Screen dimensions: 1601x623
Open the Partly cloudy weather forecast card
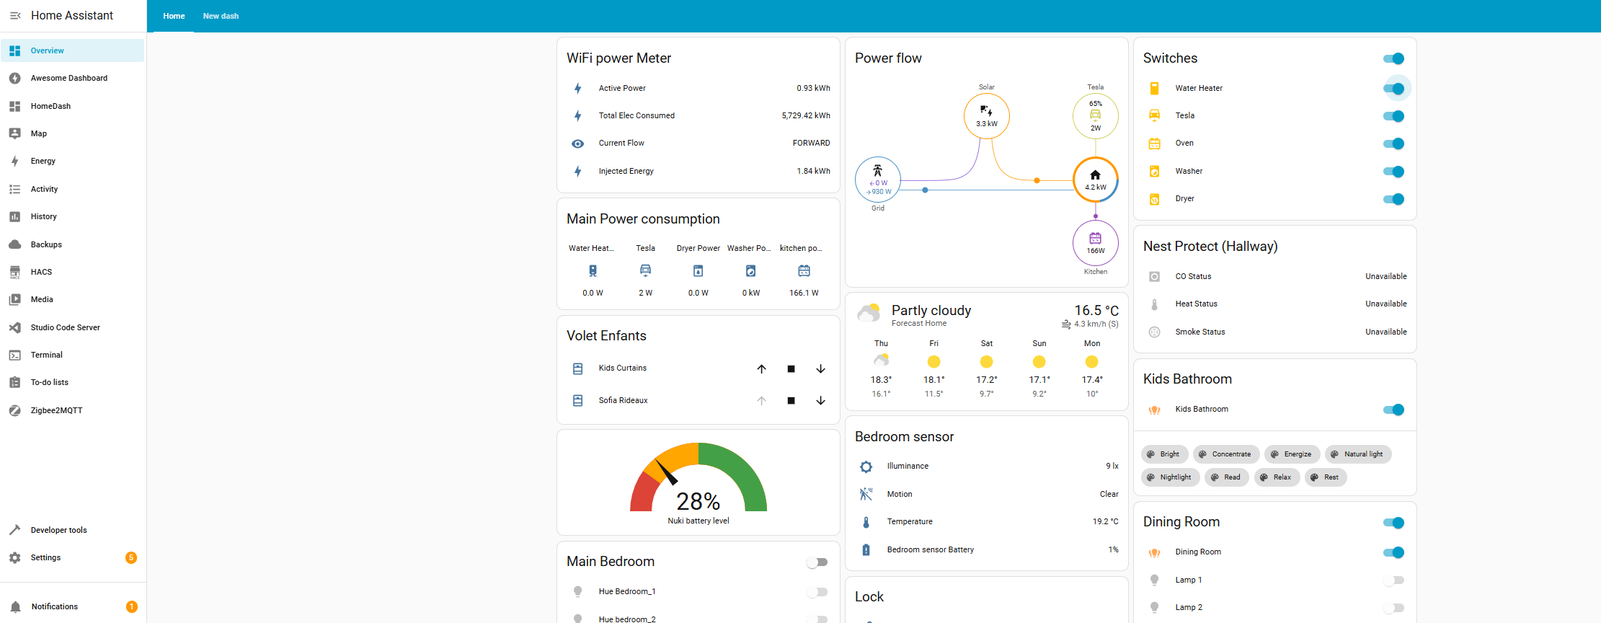coord(931,311)
